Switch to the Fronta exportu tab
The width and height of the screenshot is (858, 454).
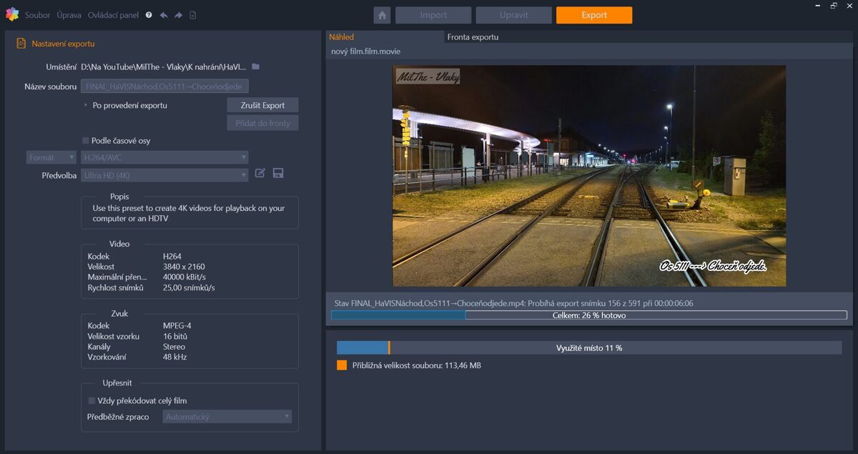click(x=473, y=37)
